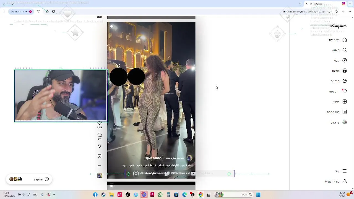Image resolution: width=354 pixels, height=199 pixels.
Task: Open the system volume tray icon
Action: (24, 195)
